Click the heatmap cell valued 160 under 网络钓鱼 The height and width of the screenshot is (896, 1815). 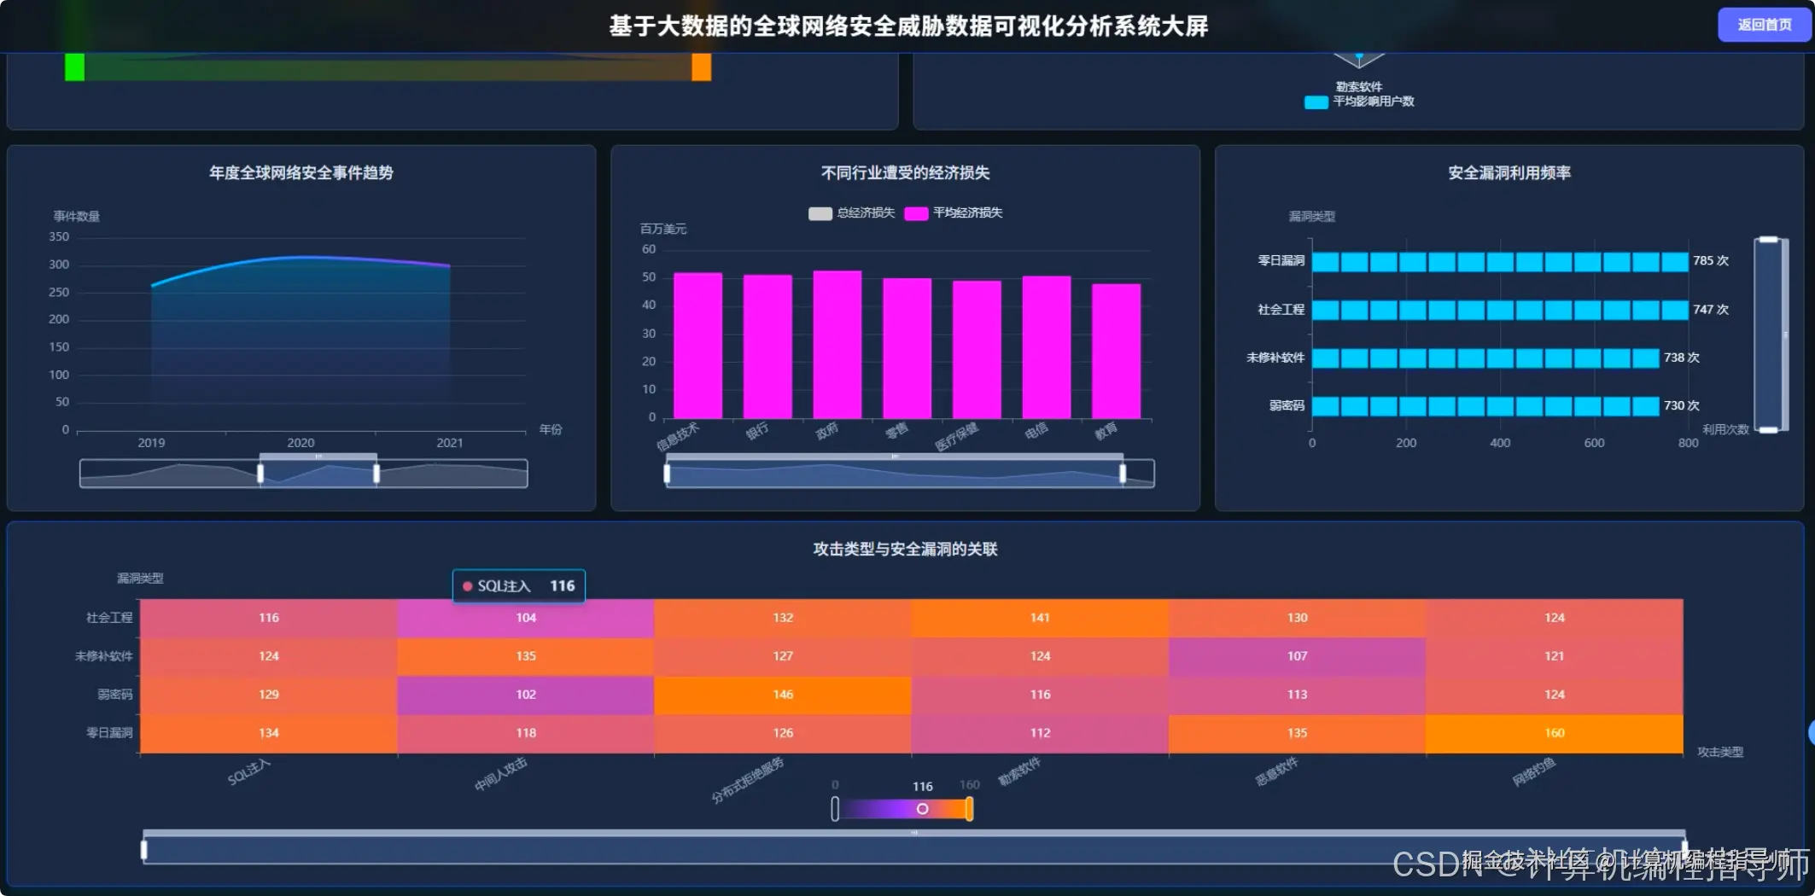[1555, 732]
